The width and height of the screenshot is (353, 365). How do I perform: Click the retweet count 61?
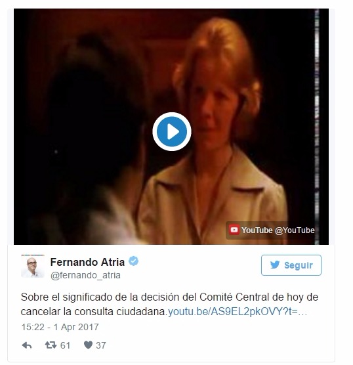pos(65,345)
